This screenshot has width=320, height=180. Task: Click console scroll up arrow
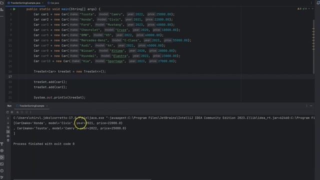(x=8, y=118)
